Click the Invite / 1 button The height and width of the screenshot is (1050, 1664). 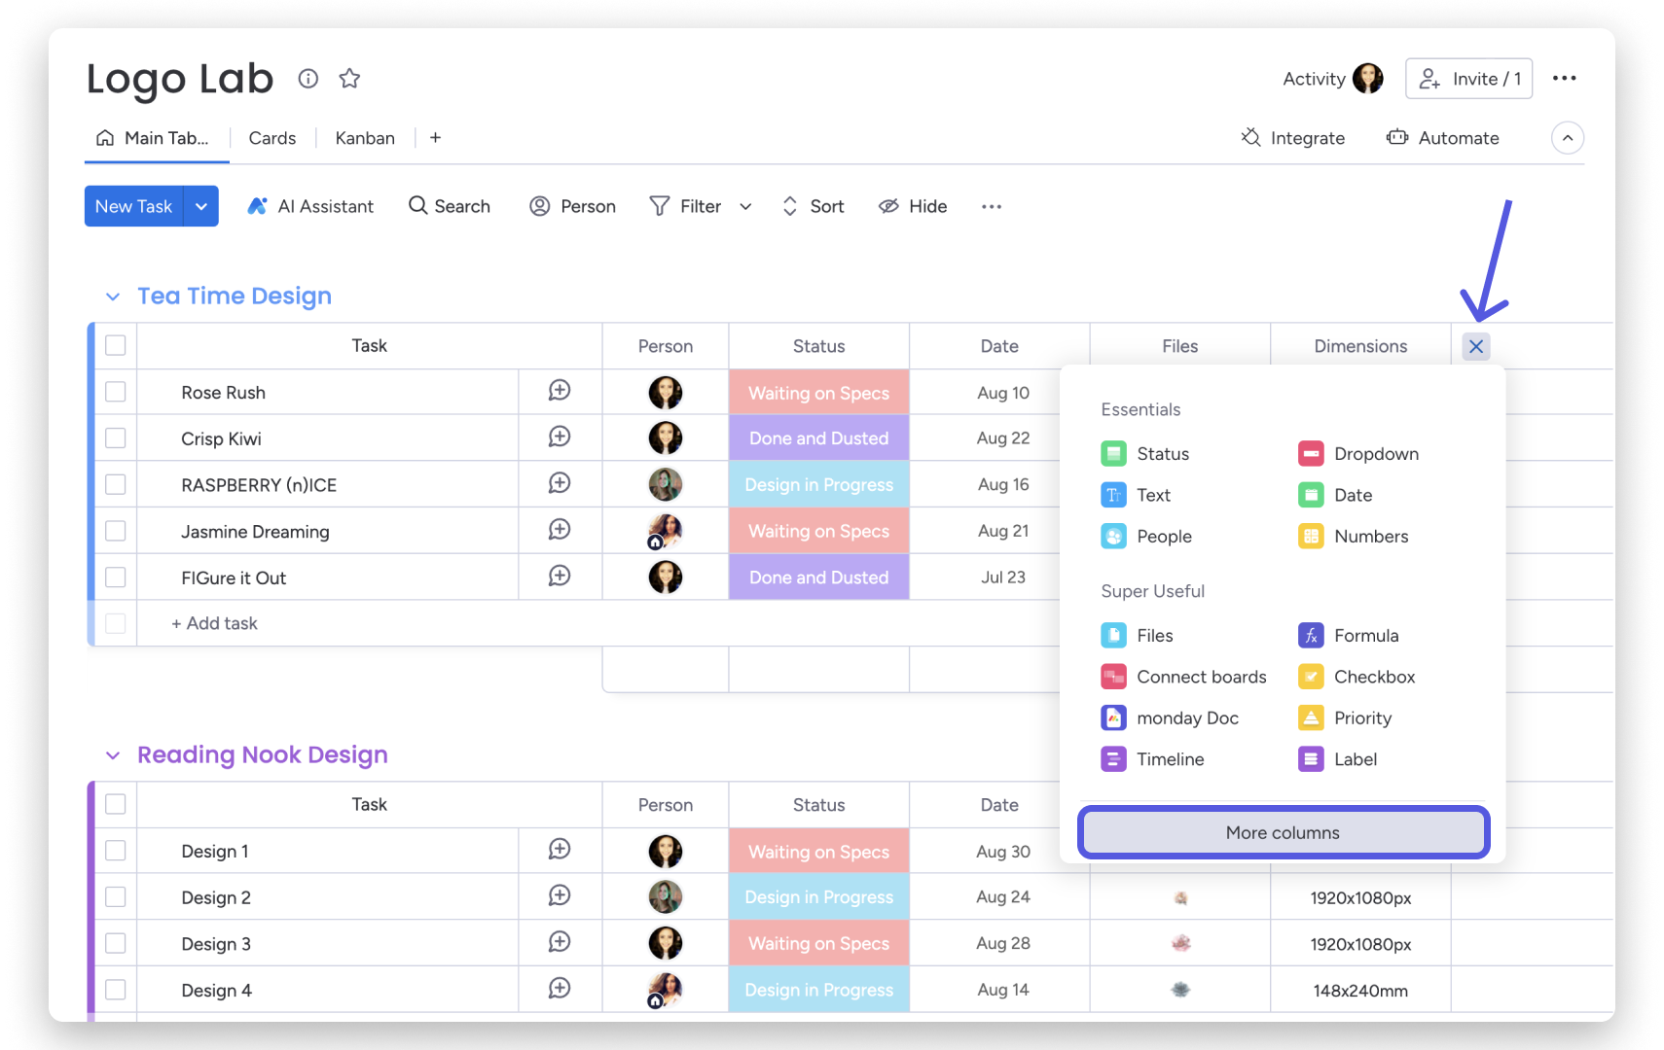pyautogui.click(x=1468, y=79)
